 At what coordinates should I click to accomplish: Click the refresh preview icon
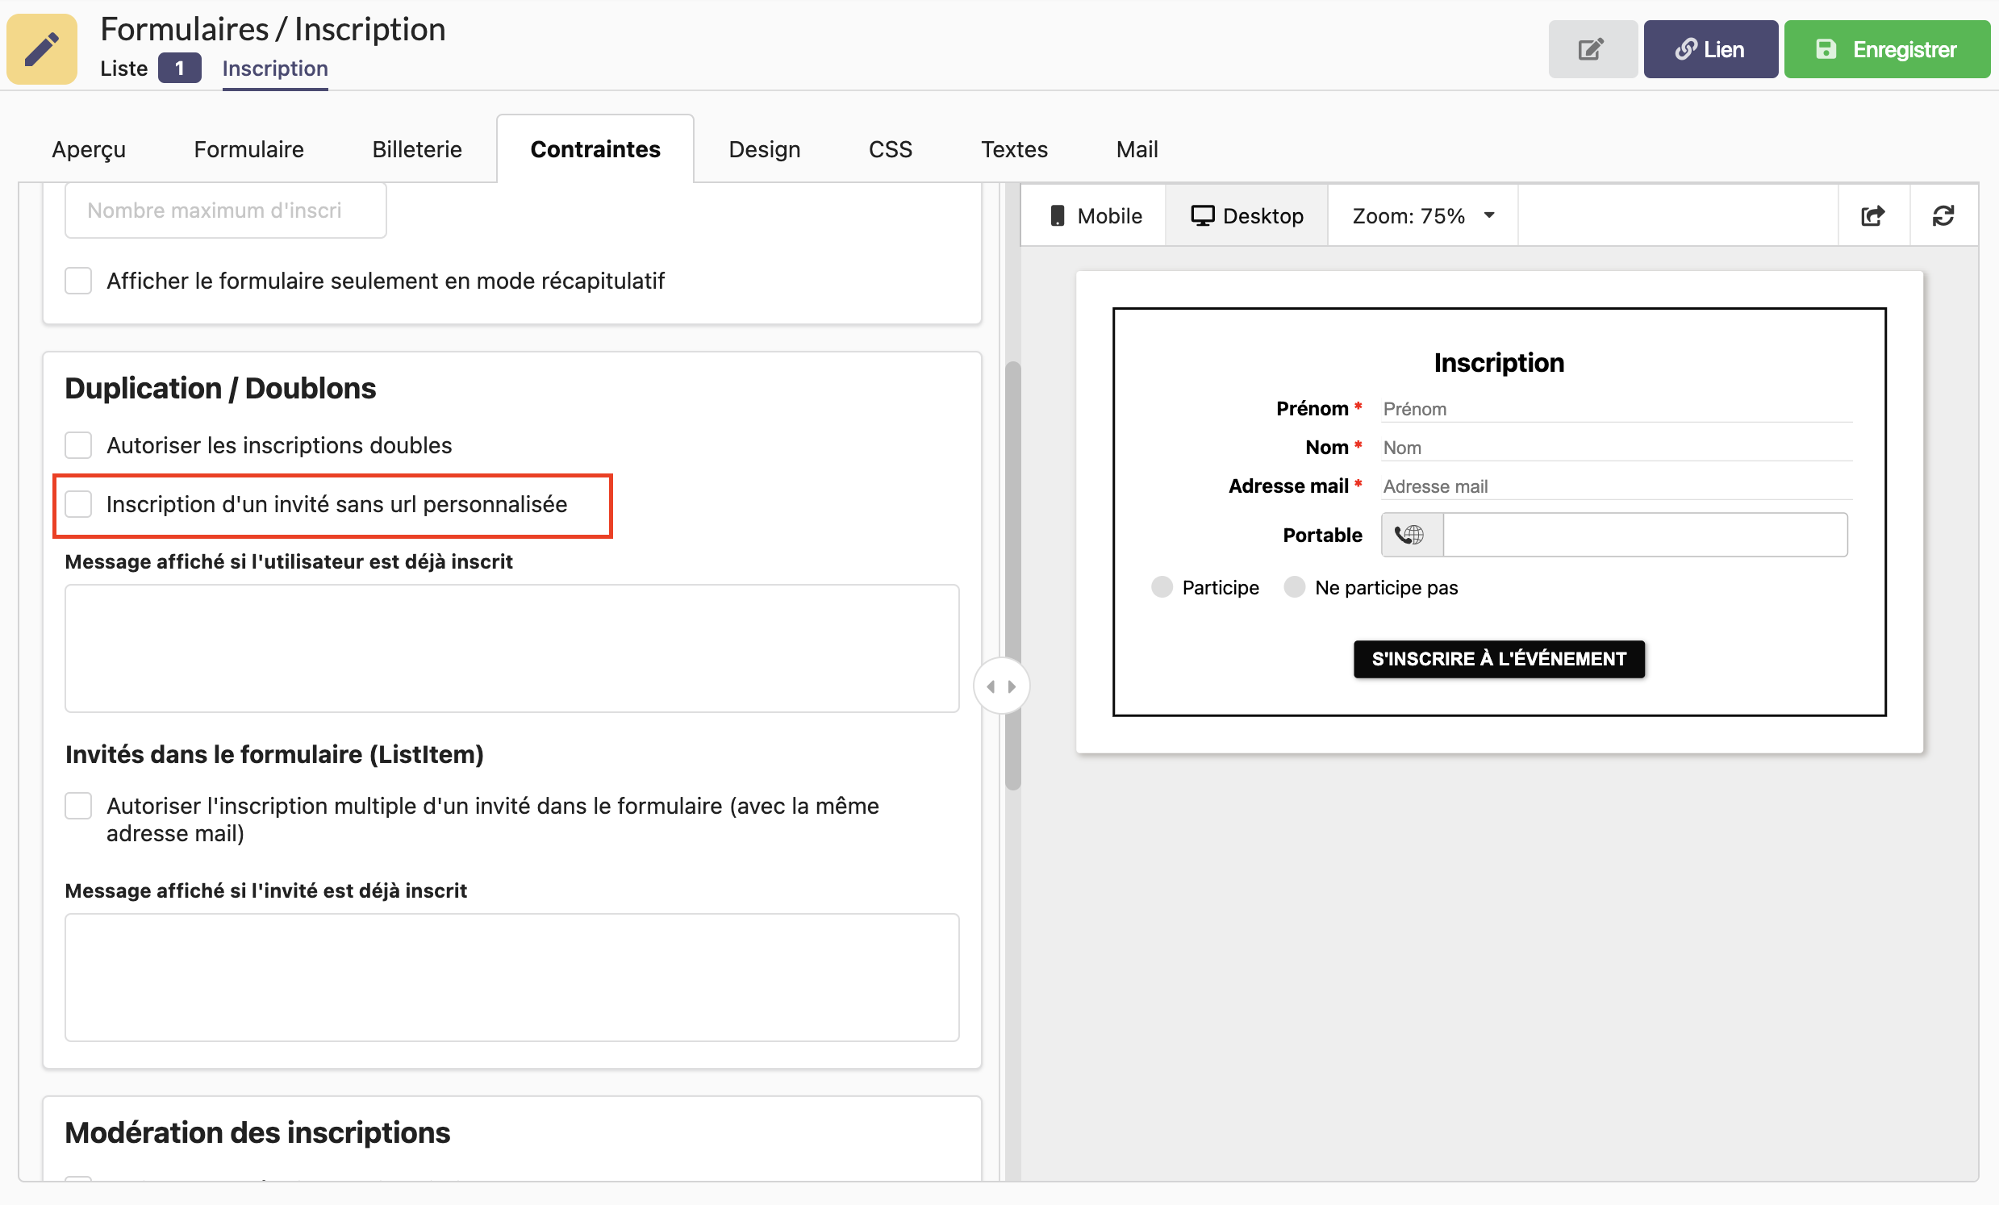coord(1943,215)
